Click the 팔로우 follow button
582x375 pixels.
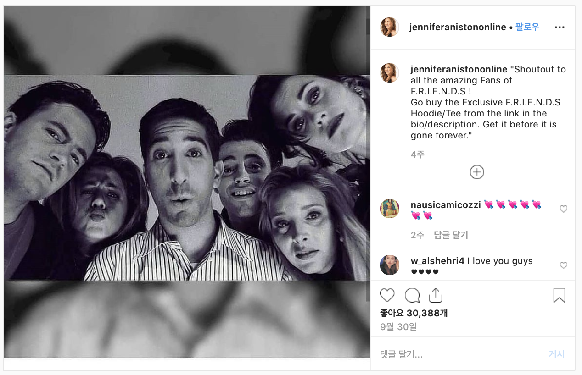click(x=527, y=27)
